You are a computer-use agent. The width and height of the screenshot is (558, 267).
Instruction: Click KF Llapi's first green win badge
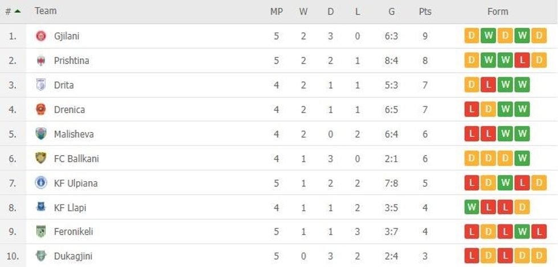pyautogui.click(x=471, y=207)
